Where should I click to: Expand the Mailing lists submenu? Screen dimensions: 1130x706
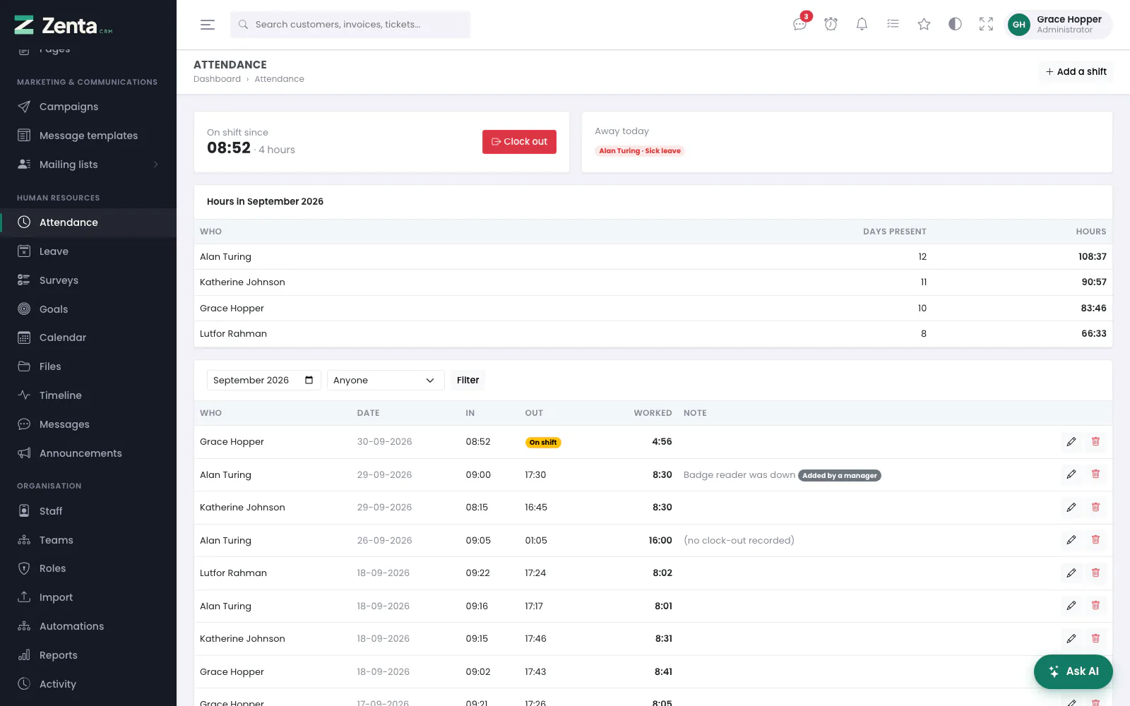coord(88,164)
